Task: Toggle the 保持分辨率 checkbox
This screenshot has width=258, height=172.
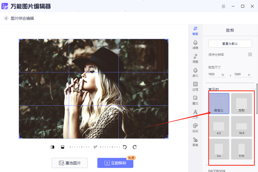Action: click(x=250, y=54)
